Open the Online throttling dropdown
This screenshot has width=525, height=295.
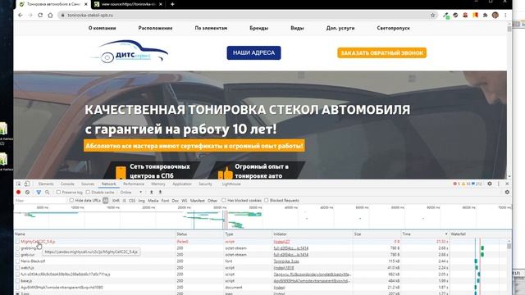click(131, 193)
